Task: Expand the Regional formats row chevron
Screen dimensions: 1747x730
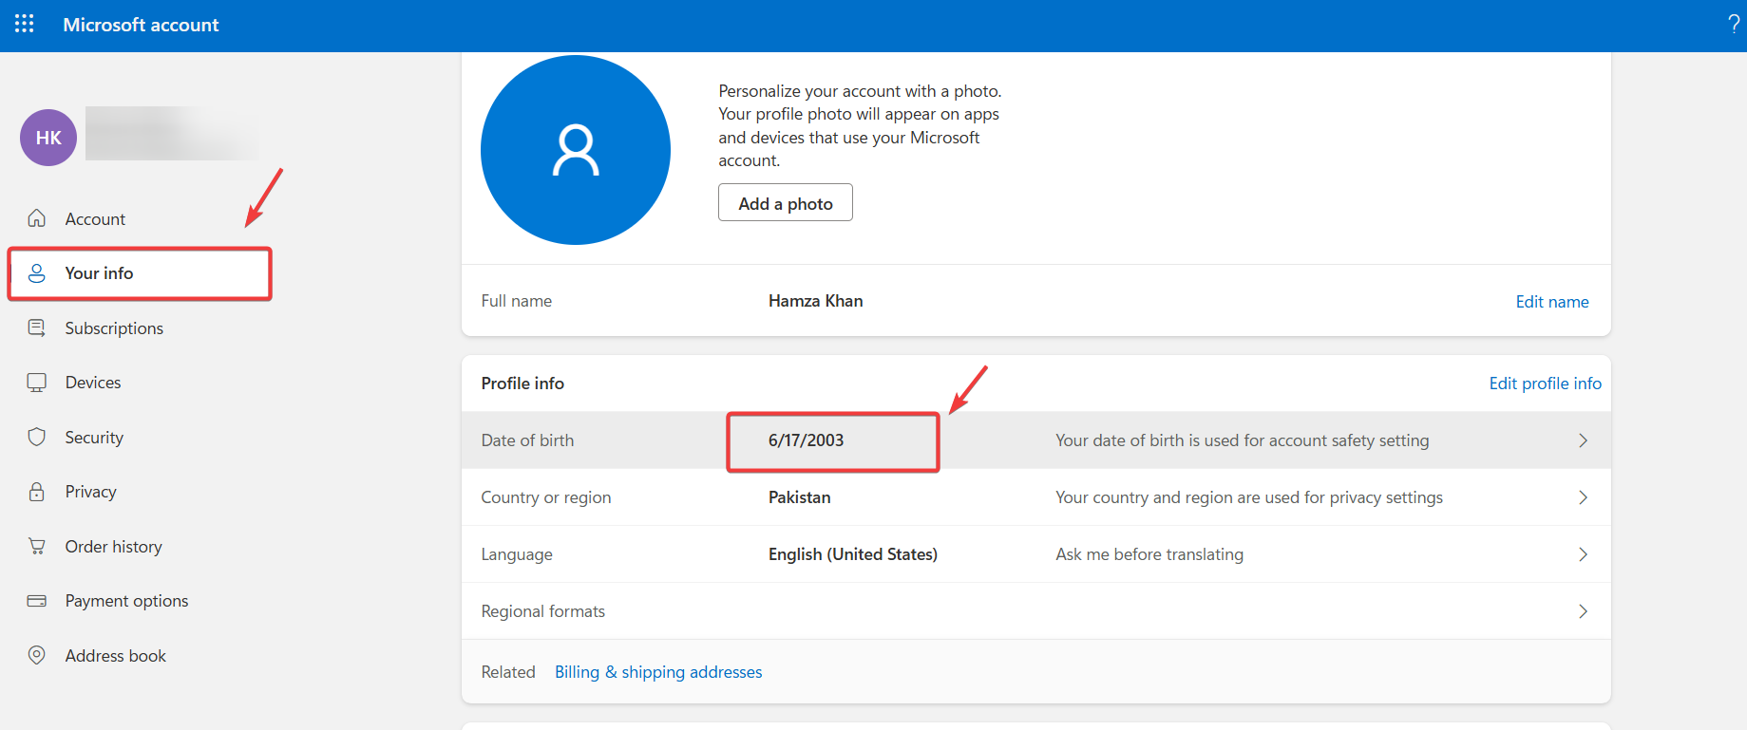Action: coord(1583,611)
